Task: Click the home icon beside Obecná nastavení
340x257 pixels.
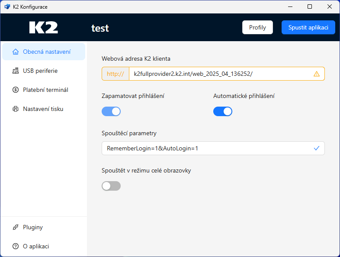Action: 16,52
